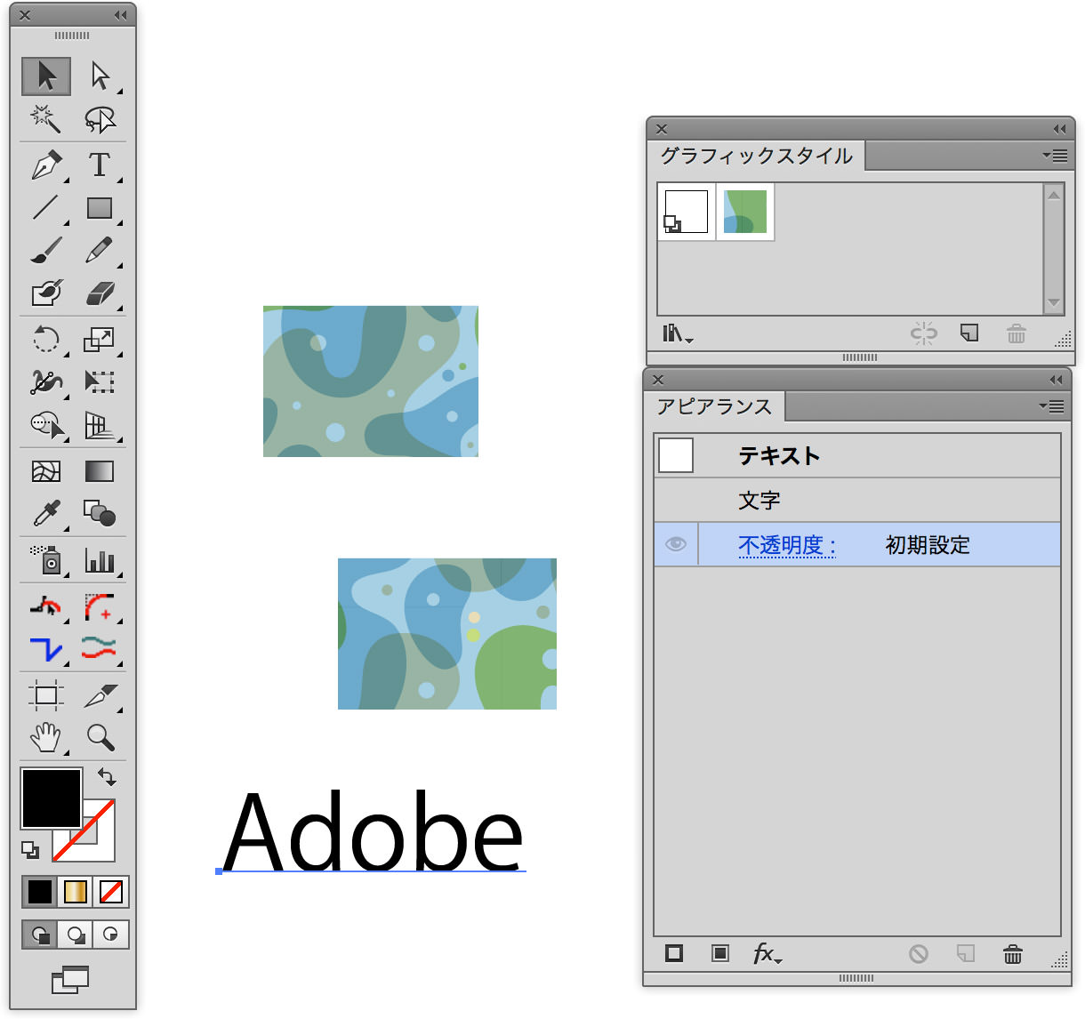Viewport: 1085px width, 1019px height.
Task: Activate the Zoom tool
Action: pyautogui.click(x=100, y=738)
